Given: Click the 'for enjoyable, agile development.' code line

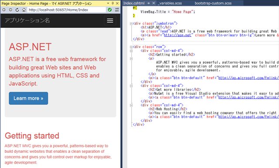Looking at the screenshot, I should coord(188,70).
